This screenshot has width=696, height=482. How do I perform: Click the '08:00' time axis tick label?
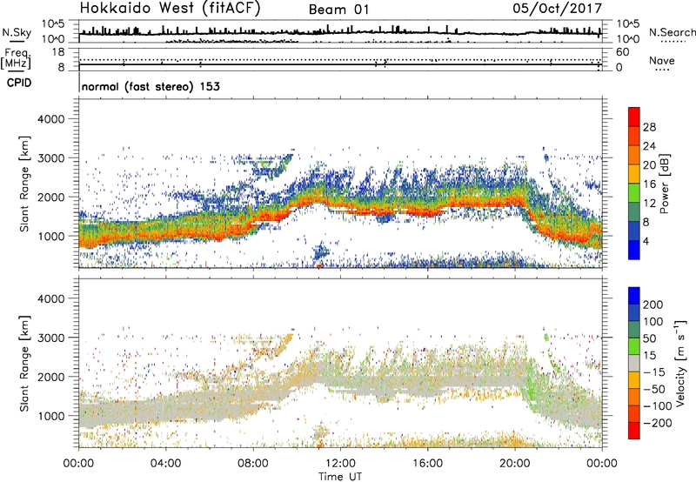coord(253,464)
